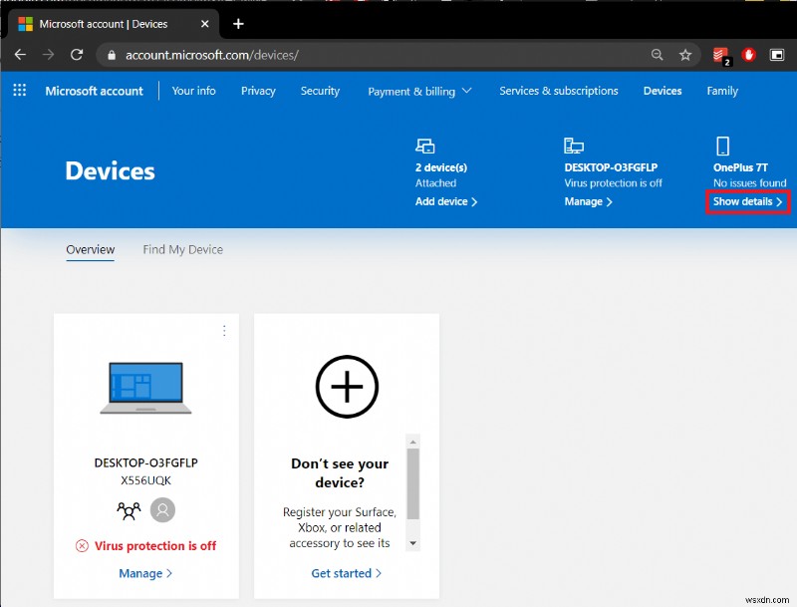Open the DESKTOP-O3FGFLP card options menu
Screen dimensions: 797x607
pos(225,331)
